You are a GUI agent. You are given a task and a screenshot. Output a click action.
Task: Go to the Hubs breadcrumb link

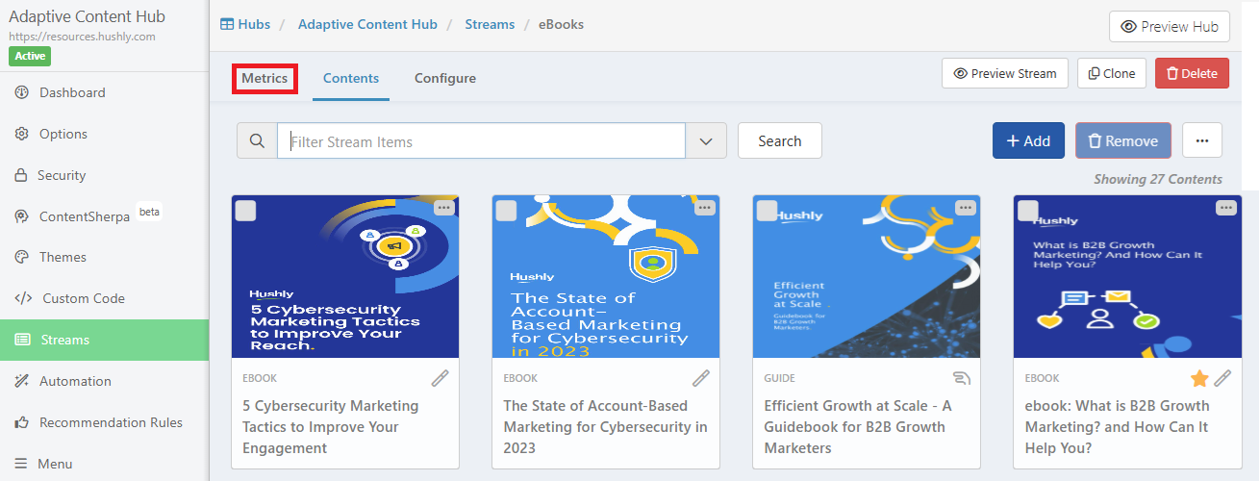245,24
